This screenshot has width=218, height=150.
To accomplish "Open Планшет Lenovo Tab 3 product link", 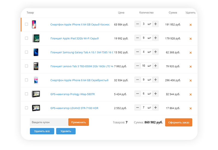I will (82, 66).
